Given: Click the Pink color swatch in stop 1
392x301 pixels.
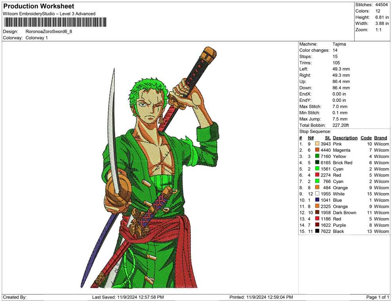Looking at the screenshot, I should tap(317, 144).
